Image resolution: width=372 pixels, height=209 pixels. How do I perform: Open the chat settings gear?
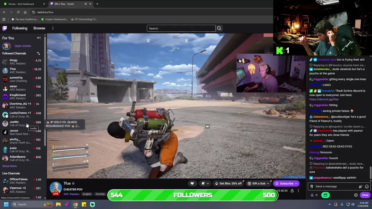click(356, 195)
